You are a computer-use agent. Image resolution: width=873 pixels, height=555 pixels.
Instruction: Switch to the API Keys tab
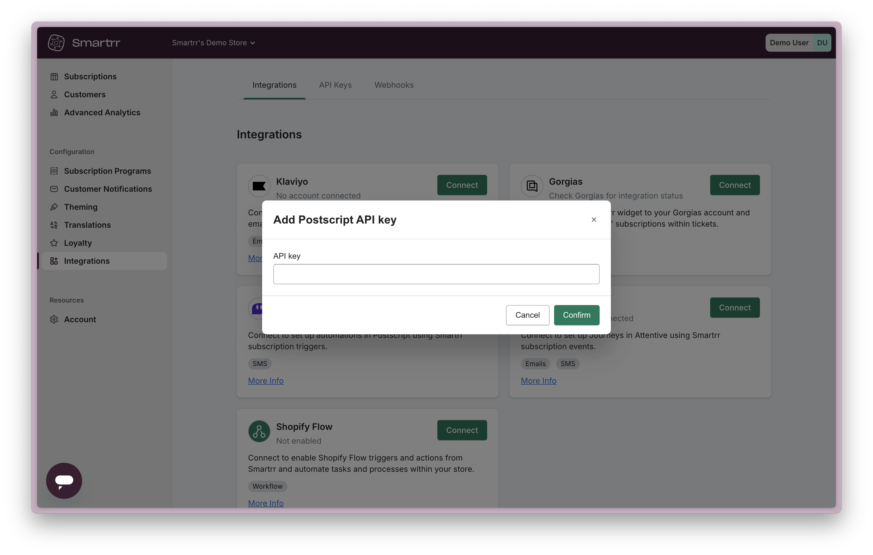pyautogui.click(x=335, y=85)
